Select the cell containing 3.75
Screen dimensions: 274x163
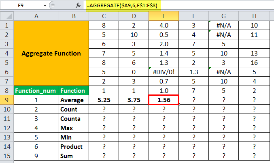(134, 100)
